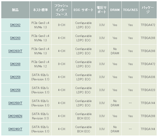Click the SM2263XT product link

pyautogui.click(x=15, y=51)
